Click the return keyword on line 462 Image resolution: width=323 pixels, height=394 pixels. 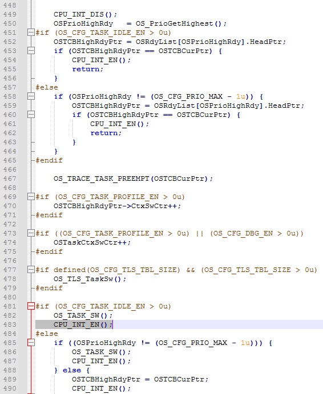coord(104,133)
